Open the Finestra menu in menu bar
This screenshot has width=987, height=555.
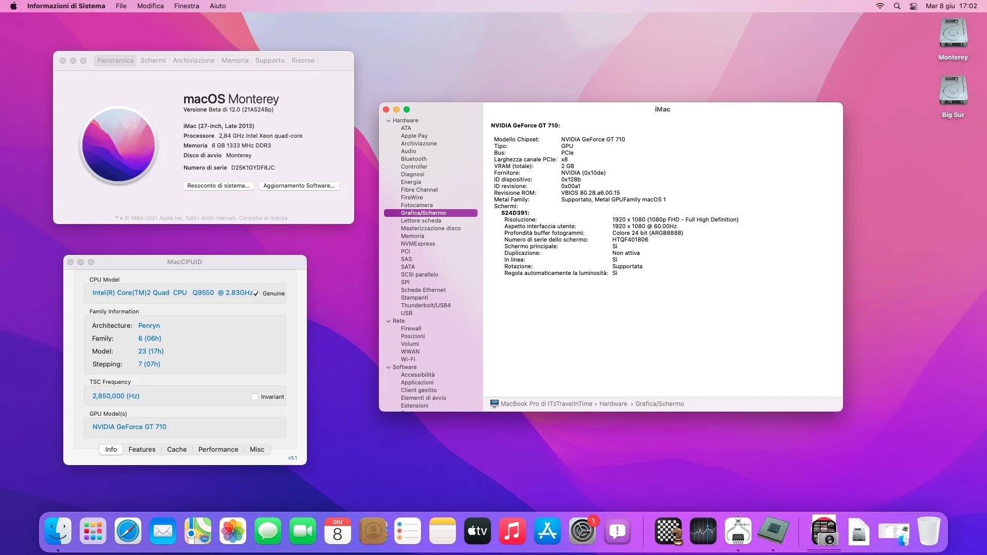click(x=187, y=6)
